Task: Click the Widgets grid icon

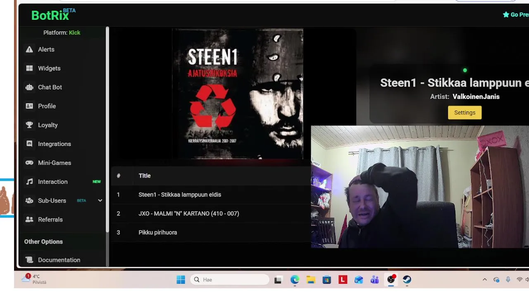Action: click(x=29, y=68)
